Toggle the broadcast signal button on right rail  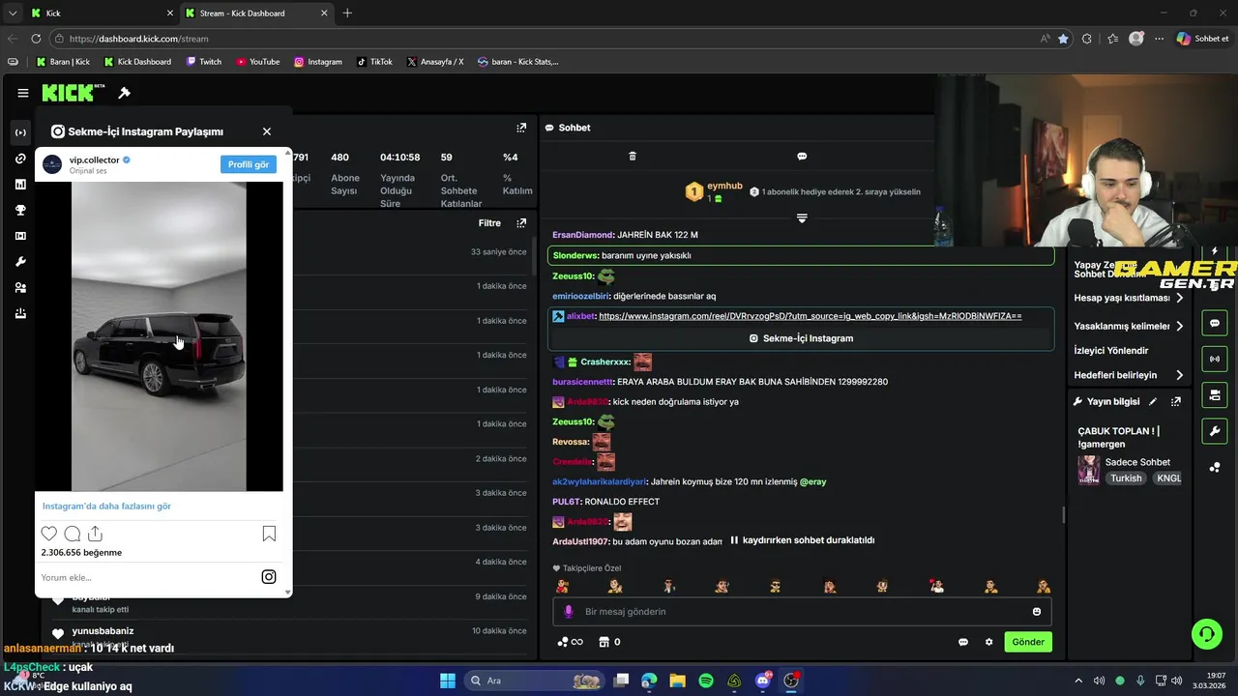(x=1215, y=359)
